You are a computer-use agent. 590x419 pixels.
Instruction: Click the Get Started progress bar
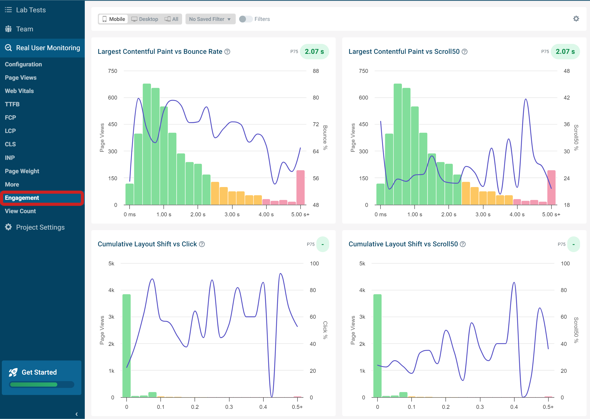42,385
